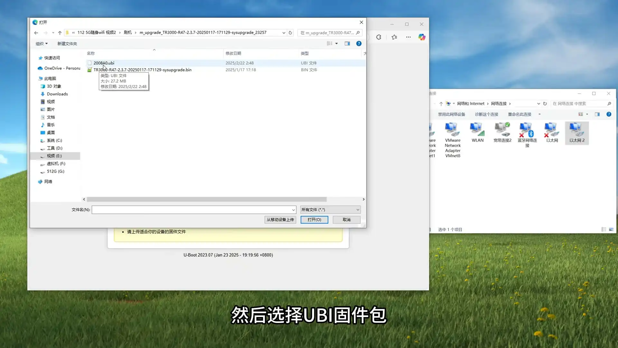Select the 宽带连接2 connection icon
This screenshot has height=348, width=618.
coord(502,133)
